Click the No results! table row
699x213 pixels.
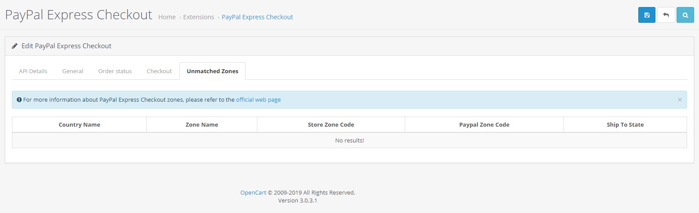[x=349, y=141]
